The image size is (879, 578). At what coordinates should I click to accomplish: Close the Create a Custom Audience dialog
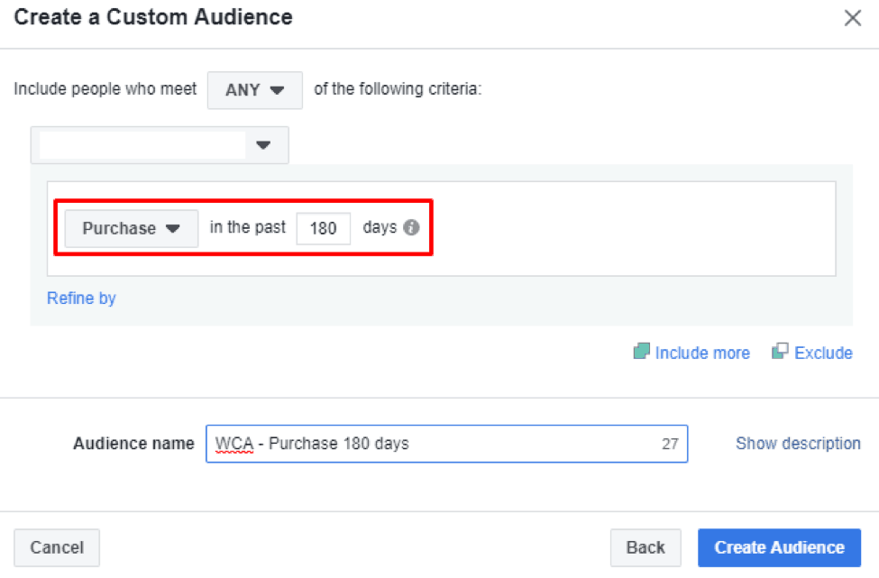tap(852, 18)
